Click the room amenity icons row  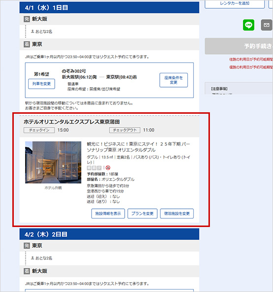[x=94, y=168]
